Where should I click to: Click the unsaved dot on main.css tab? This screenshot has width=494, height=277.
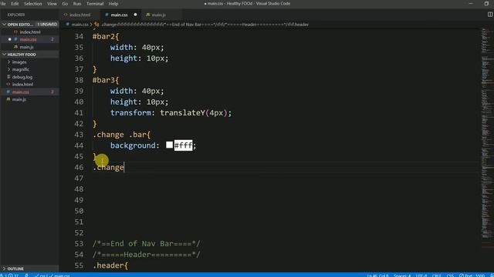[136, 15]
